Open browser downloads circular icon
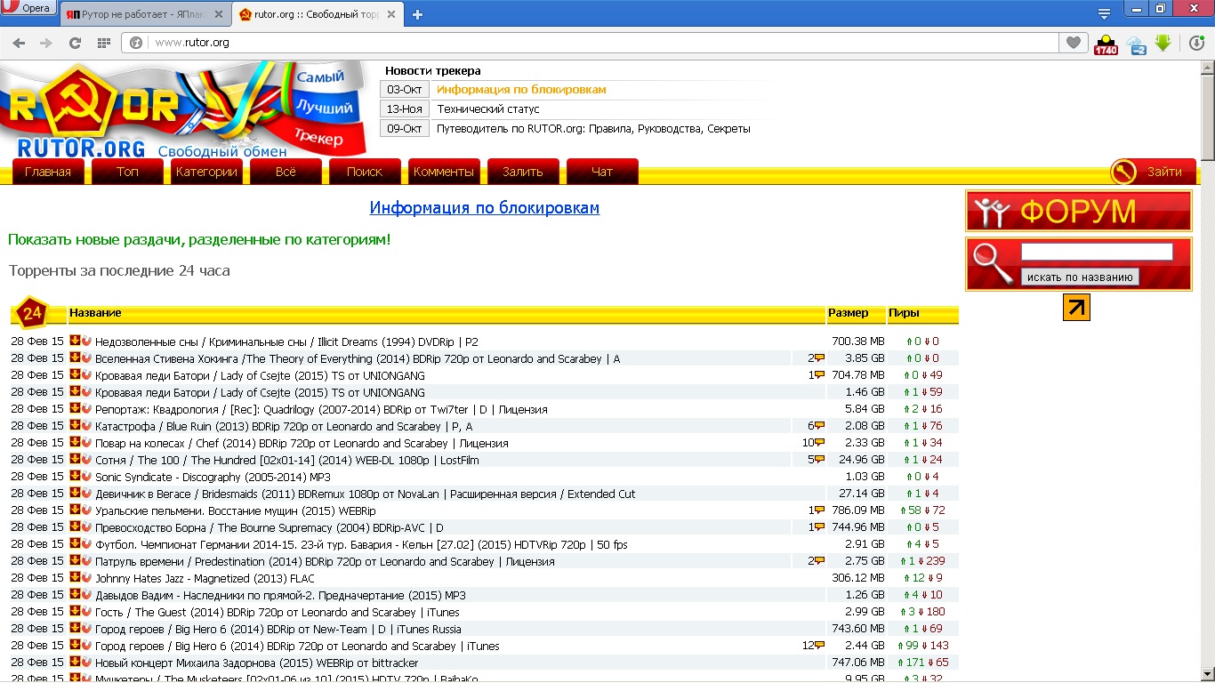This screenshot has width=1215, height=683. tap(1196, 43)
